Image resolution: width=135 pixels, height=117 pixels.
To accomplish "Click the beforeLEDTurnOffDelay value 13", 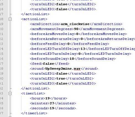I will click(83, 49).
